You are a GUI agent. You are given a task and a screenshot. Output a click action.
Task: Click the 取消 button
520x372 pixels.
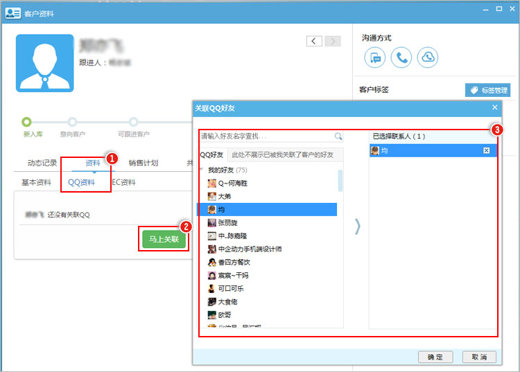479,357
